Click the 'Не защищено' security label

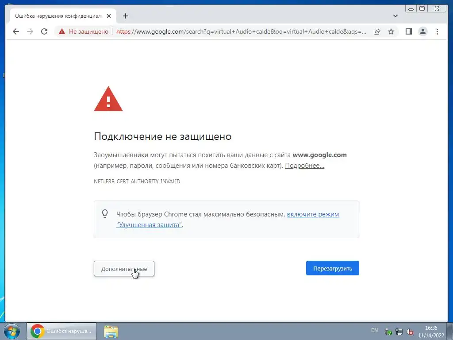click(x=88, y=31)
